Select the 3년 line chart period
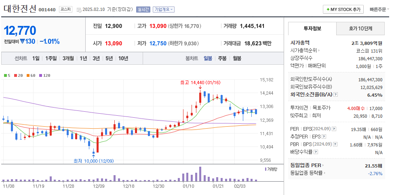The height and width of the screenshot is (195, 394). coord(96,58)
